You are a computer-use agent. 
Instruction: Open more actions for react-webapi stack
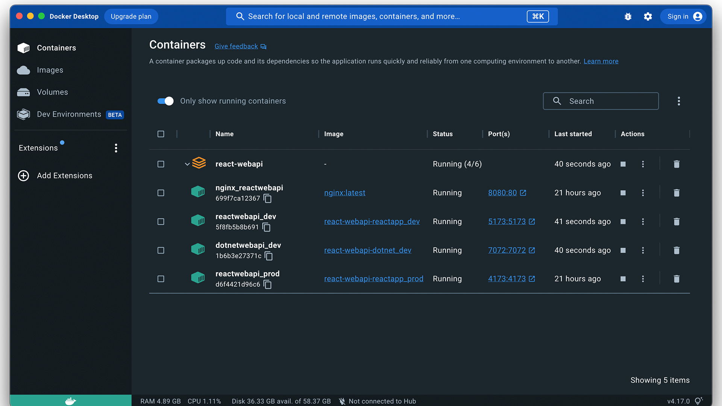(643, 164)
